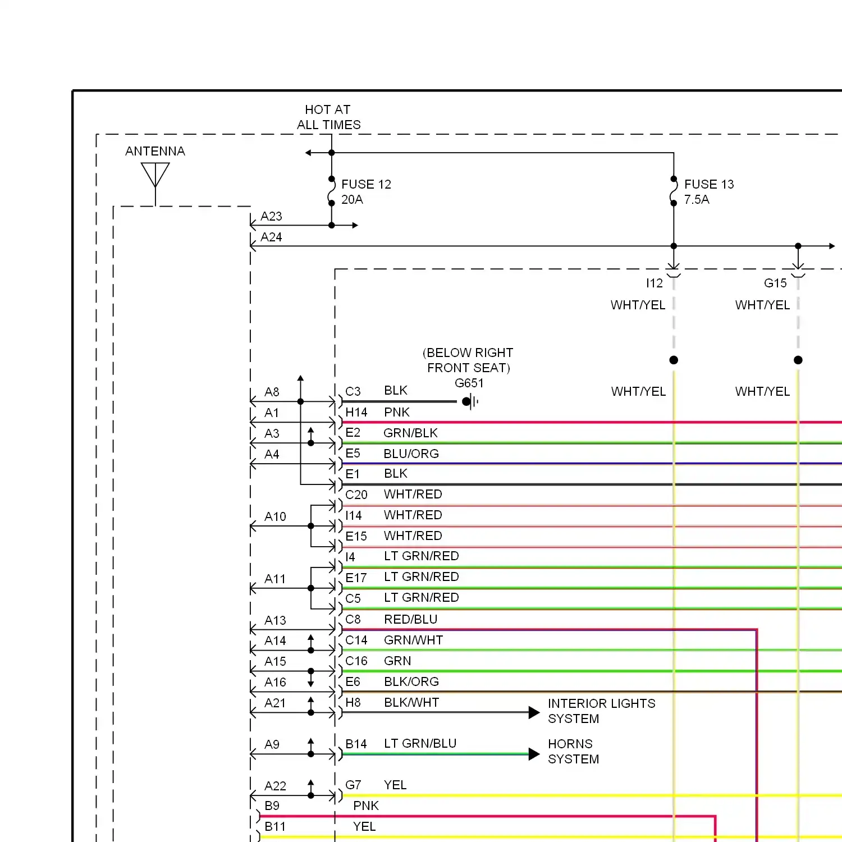Select pin label A11
Viewport: 842px width, 842px height.
275,579
